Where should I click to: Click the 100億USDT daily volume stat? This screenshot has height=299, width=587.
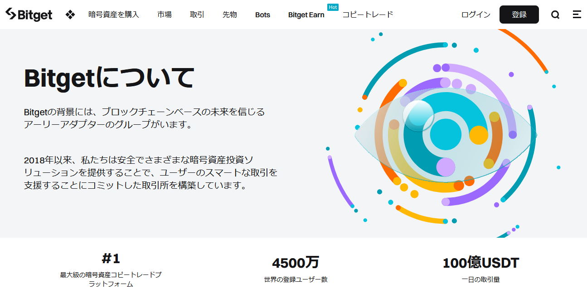click(x=481, y=262)
